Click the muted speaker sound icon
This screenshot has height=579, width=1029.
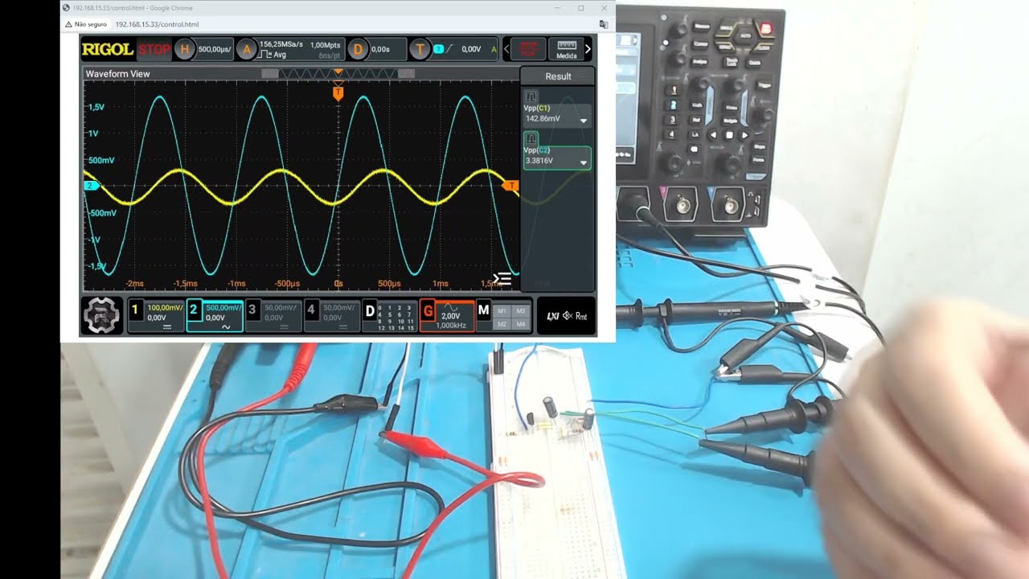coord(568,316)
